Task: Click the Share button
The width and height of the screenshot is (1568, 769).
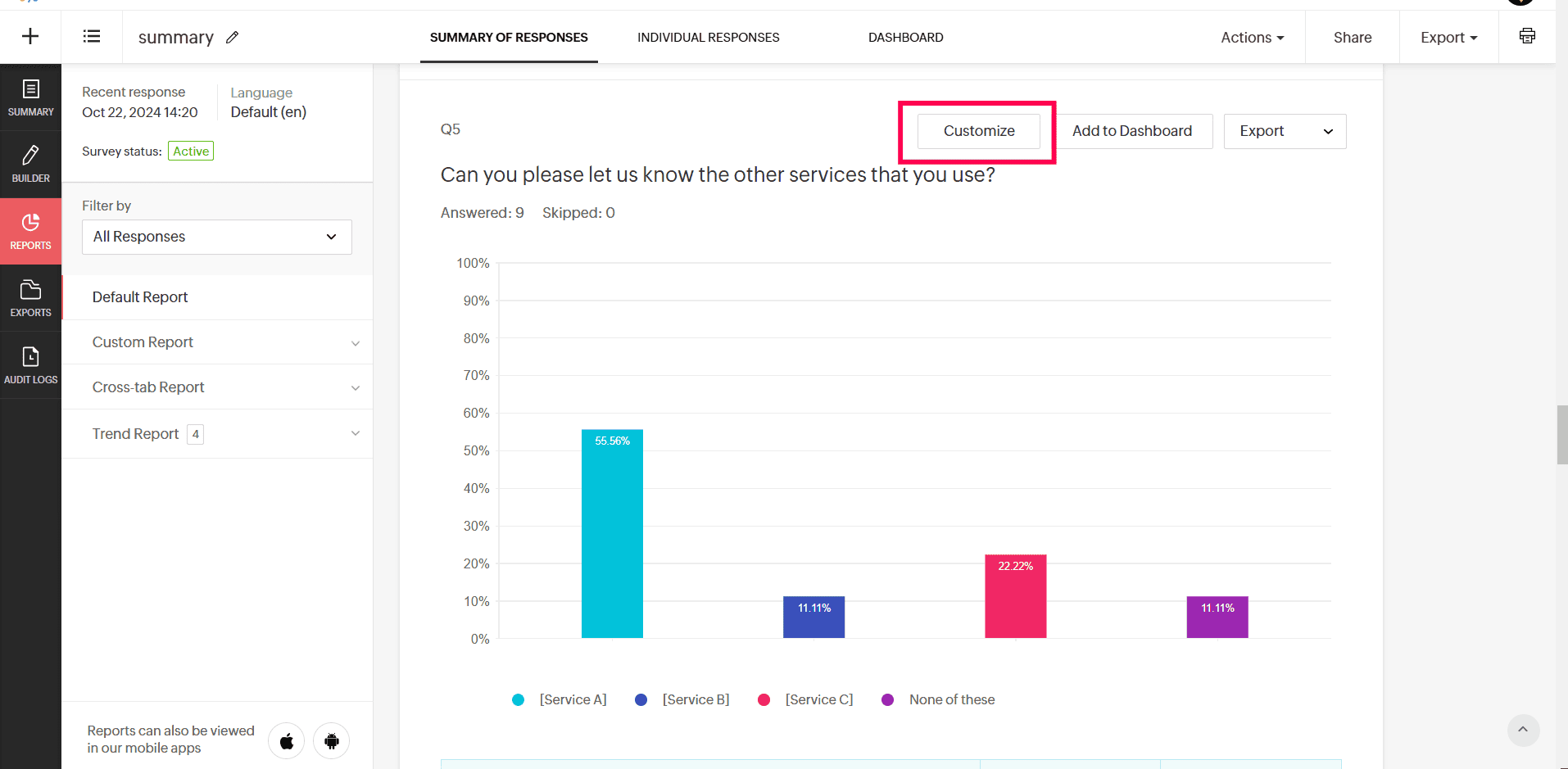Action: [1353, 38]
